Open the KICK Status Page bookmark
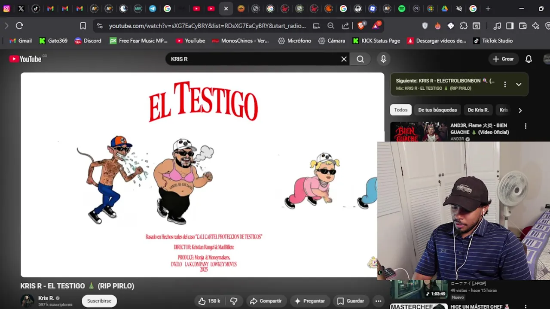Viewport: 550px width, 309px height. [376, 41]
